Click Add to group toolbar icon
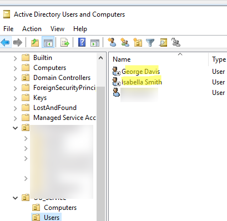 click(176, 42)
